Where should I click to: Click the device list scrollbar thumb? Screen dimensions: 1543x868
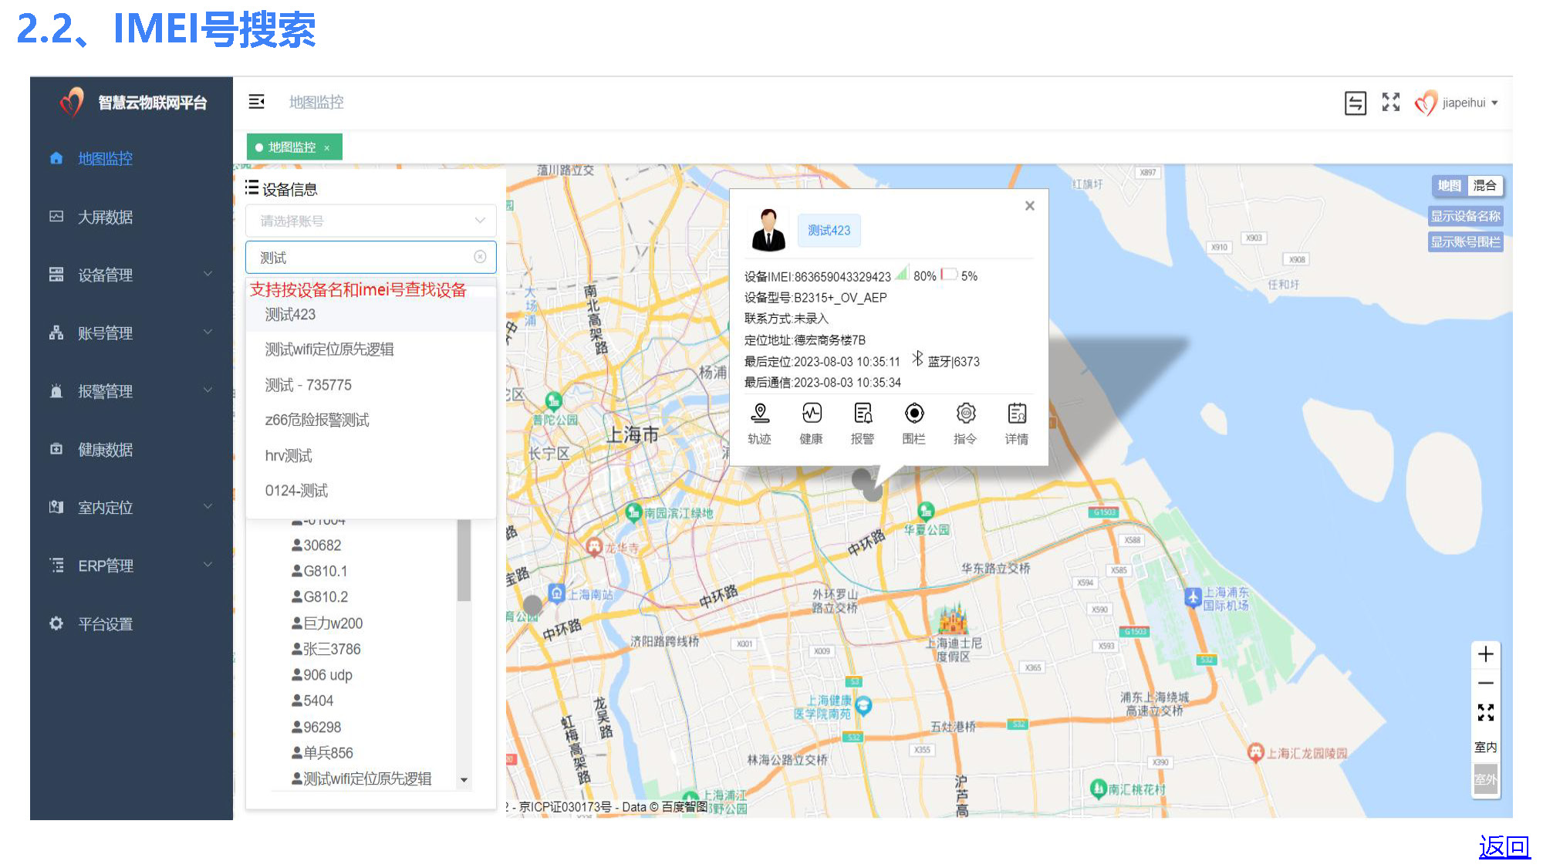pos(464,560)
